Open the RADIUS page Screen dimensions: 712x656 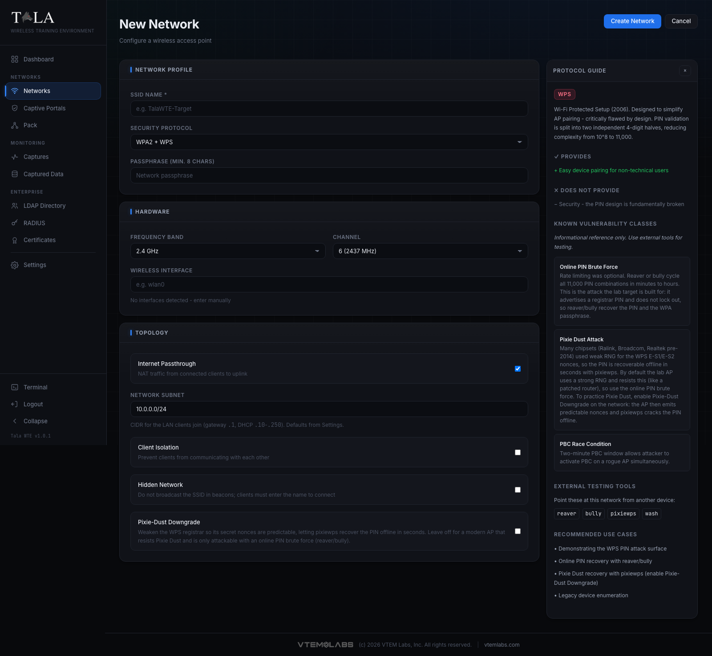pos(53,223)
